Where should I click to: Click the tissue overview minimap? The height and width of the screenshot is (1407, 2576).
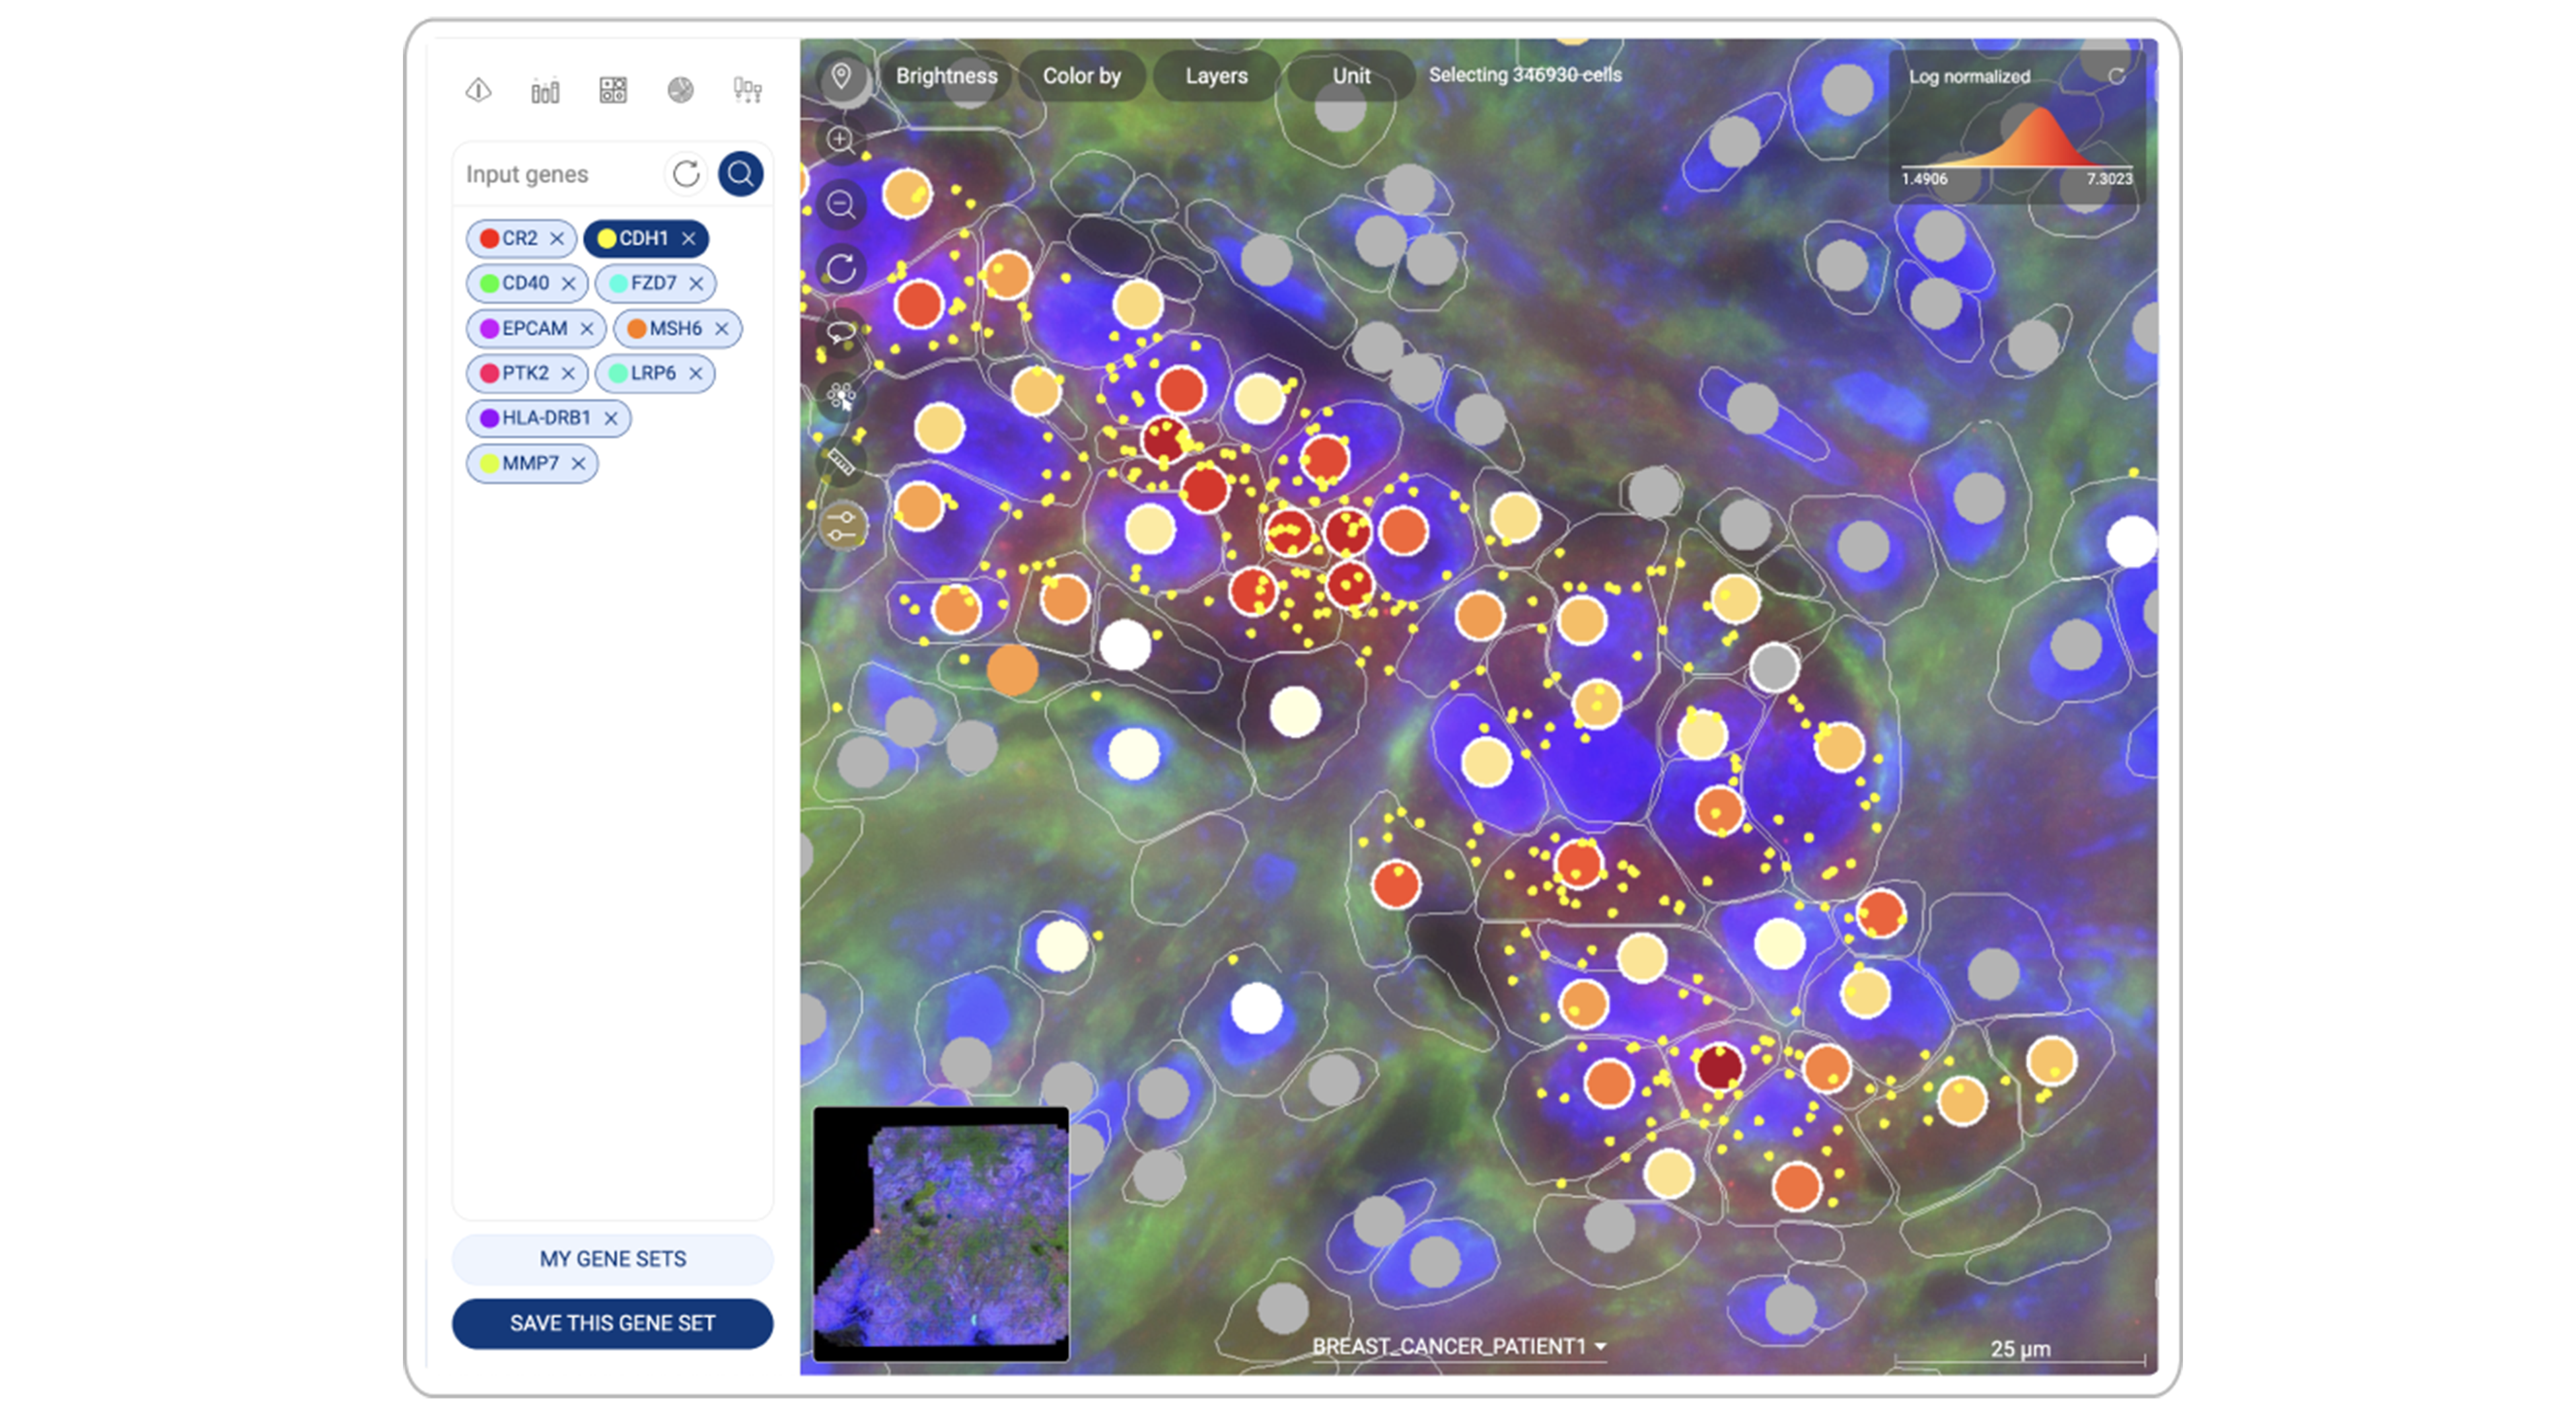(x=941, y=1235)
